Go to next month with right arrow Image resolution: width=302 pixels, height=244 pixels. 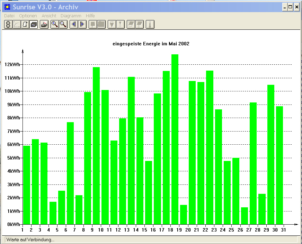[x=82, y=25]
